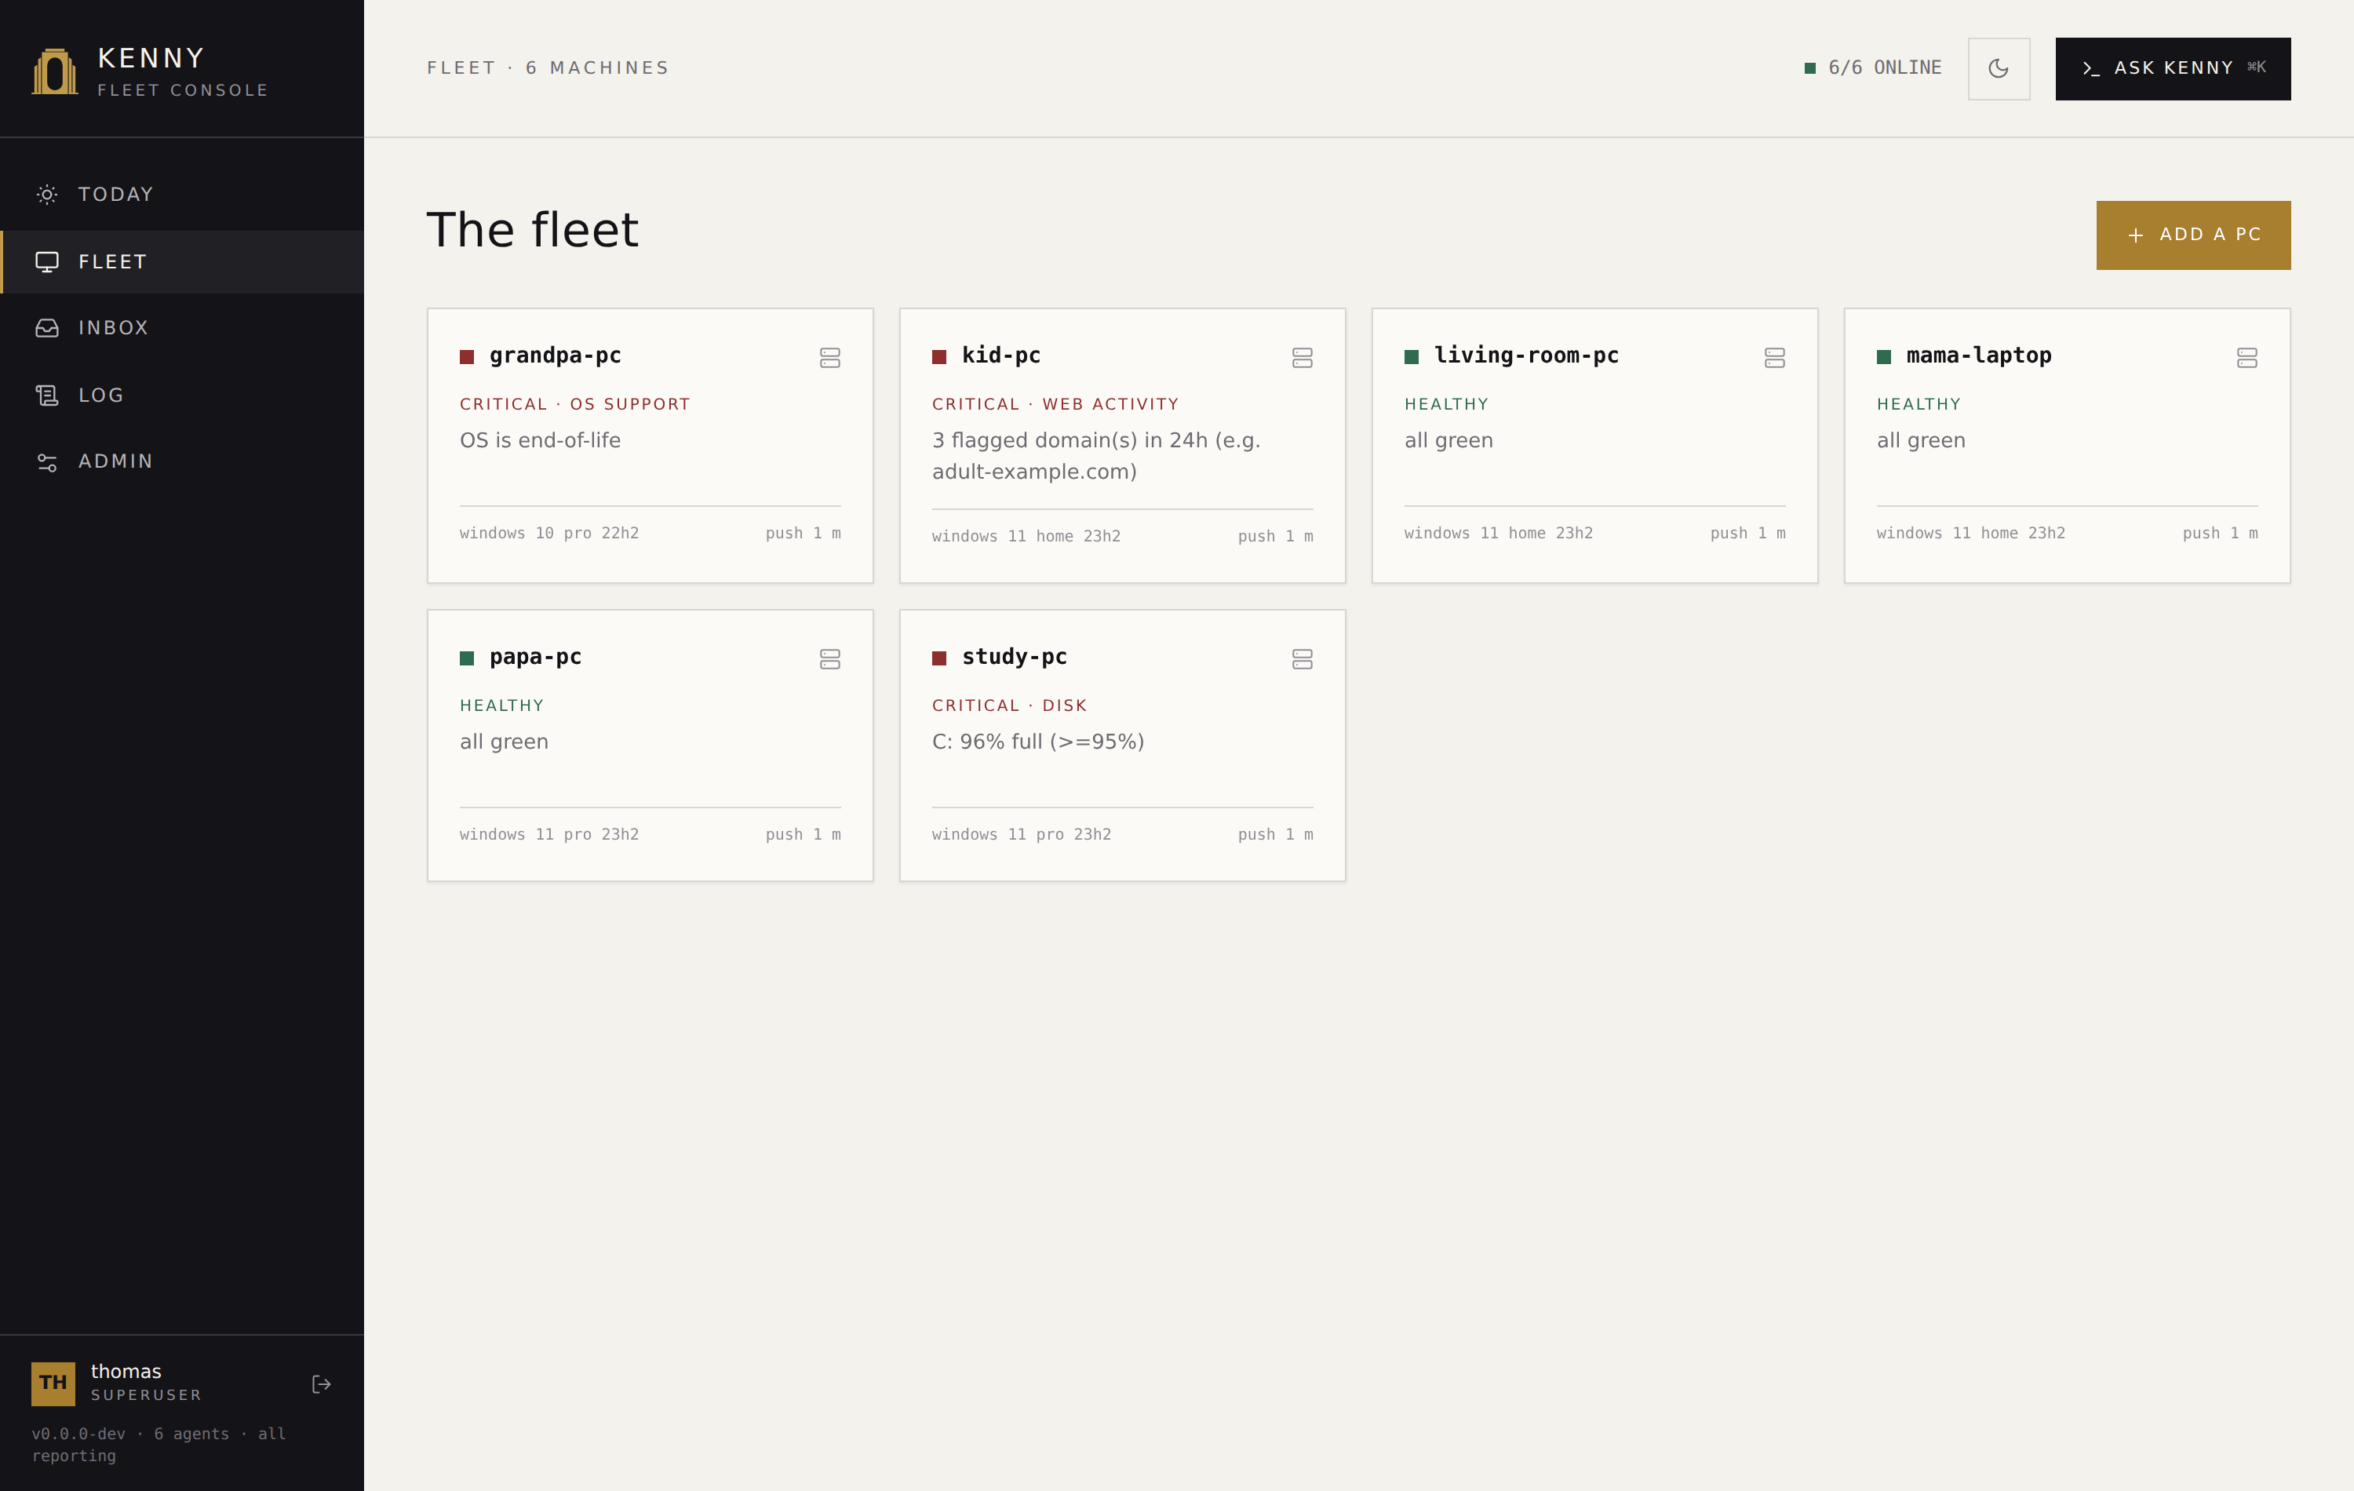This screenshot has height=1491, width=2354.
Task: Click 'windows 10 pro 22h2' on grandpa-pc
Action: point(548,533)
